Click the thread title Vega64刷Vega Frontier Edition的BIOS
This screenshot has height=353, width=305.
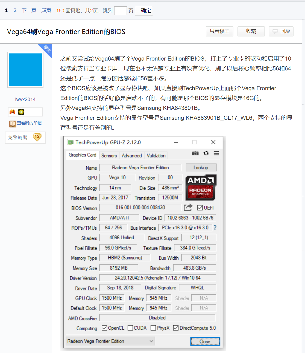pyautogui.click(x=66, y=32)
